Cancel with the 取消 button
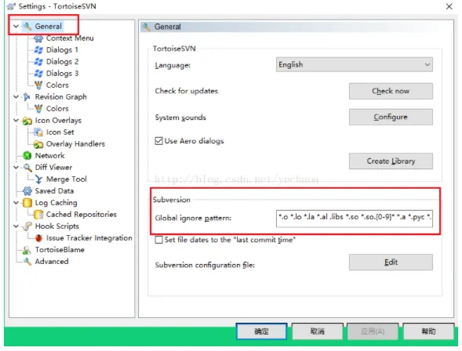462x351 pixels. coord(318,331)
